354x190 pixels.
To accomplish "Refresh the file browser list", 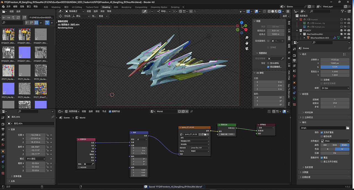I will click(x=18, y=17).
